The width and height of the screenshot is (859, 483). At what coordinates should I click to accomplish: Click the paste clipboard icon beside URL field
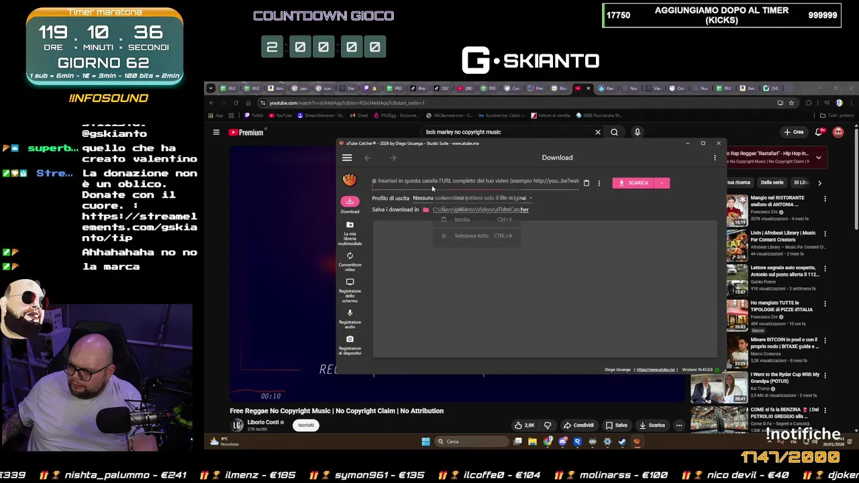click(x=587, y=182)
